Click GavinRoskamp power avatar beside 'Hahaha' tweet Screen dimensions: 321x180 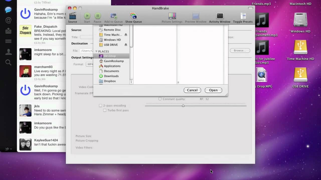(26, 14)
